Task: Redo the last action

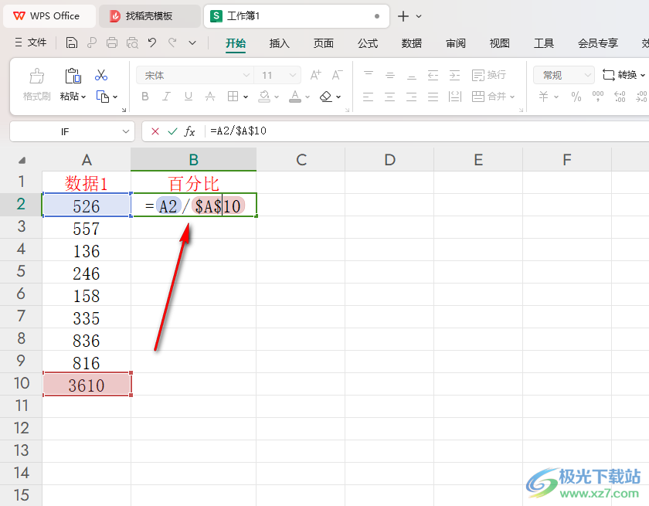Action: [x=172, y=42]
